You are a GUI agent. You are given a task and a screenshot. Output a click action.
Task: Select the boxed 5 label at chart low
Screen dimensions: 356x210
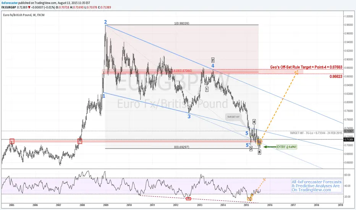[259, 152]
